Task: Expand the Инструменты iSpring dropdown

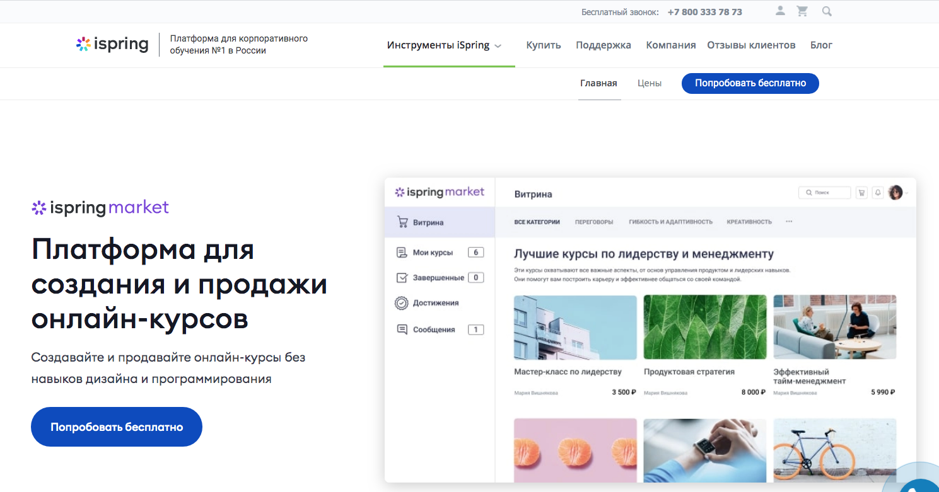Action: click(x=445, y=45)
